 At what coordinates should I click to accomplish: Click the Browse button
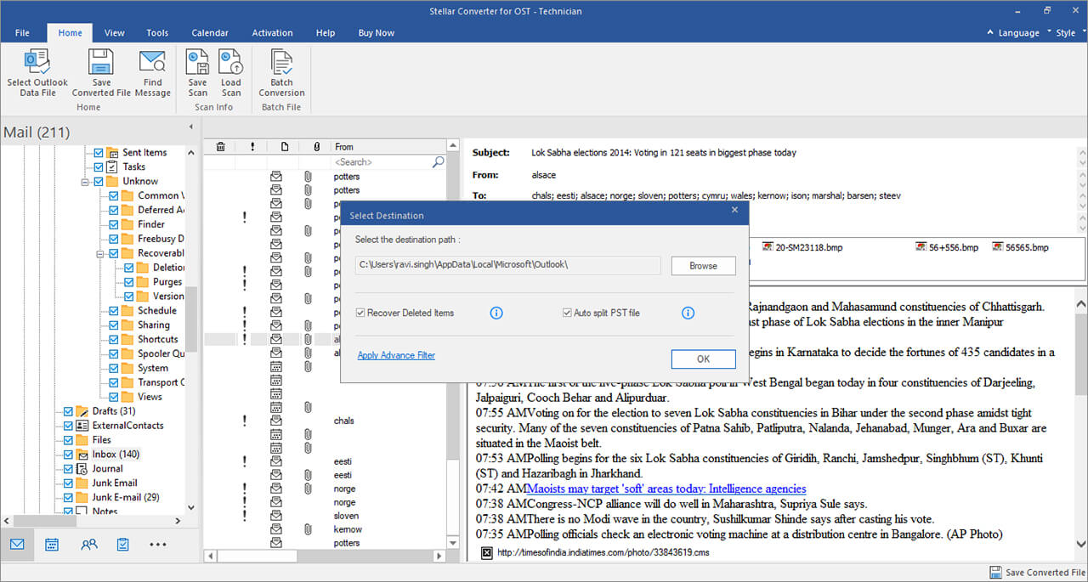[x=703, y=266]
